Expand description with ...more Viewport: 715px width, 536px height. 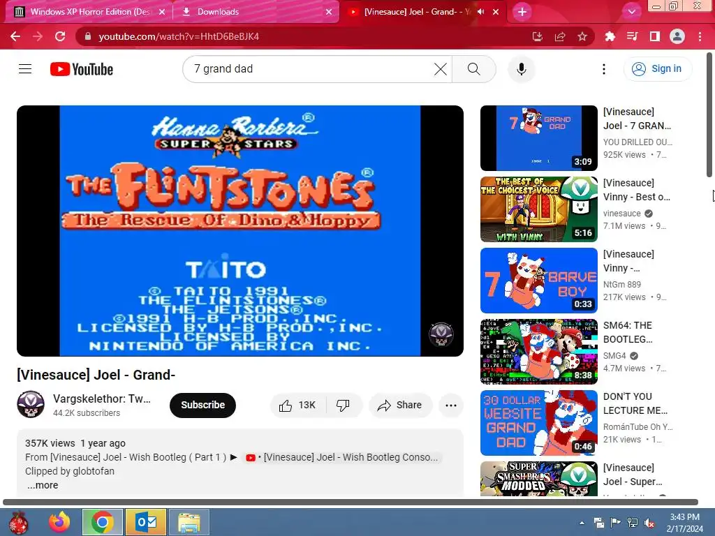click(x=43, y=486)
